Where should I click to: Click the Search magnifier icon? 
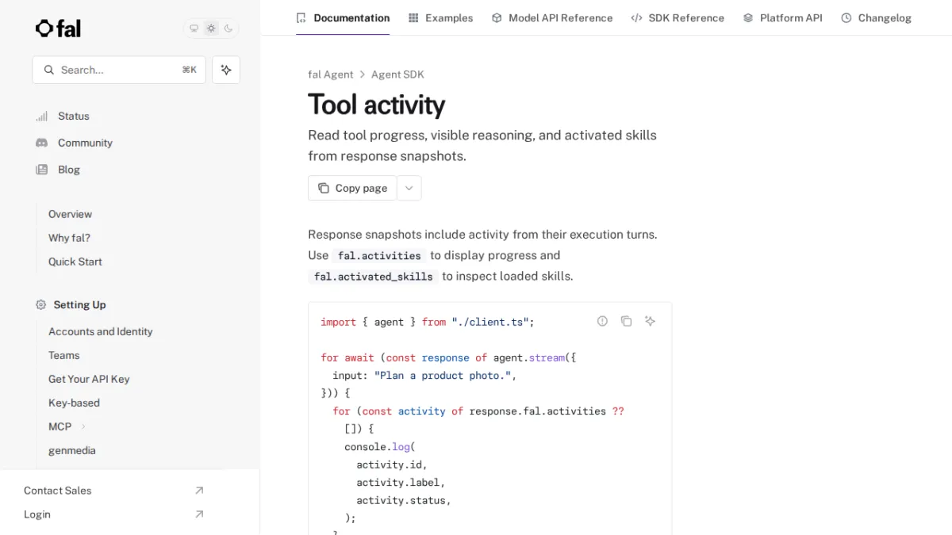[x=49, y=70]
